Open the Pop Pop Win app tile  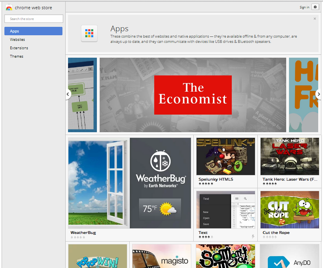coord(98,256)
